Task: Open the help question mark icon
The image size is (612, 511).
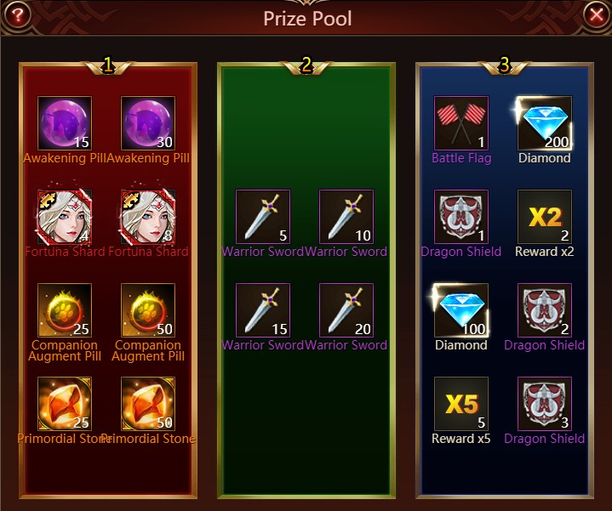Action: [17, 15]
